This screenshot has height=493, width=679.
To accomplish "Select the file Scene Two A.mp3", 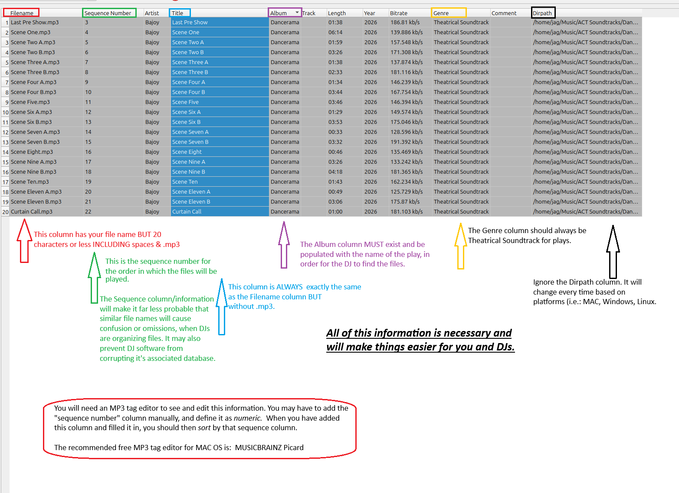I will point(33,42).
